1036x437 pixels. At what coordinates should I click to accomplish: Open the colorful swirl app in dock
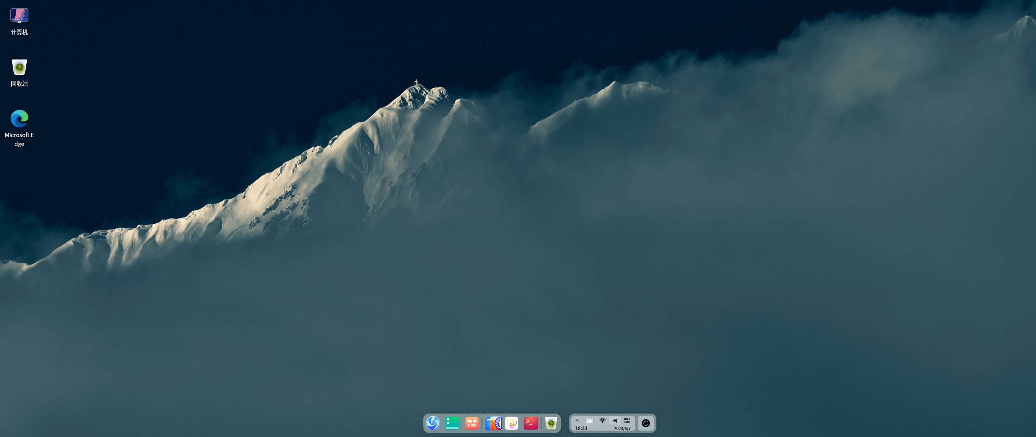[x=512, y=423]
